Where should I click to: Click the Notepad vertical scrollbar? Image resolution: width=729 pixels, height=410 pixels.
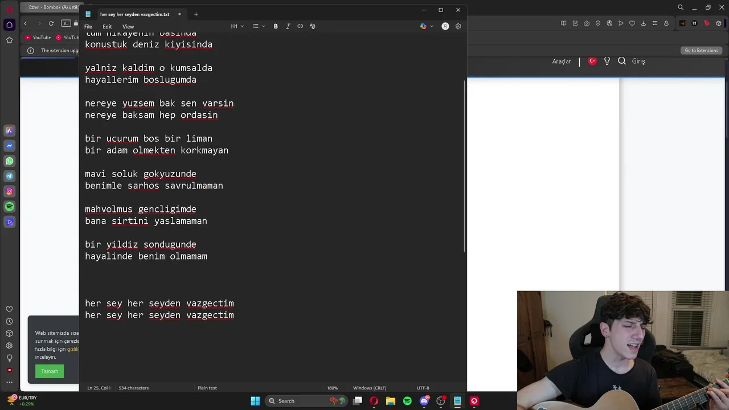click(465, 165)
